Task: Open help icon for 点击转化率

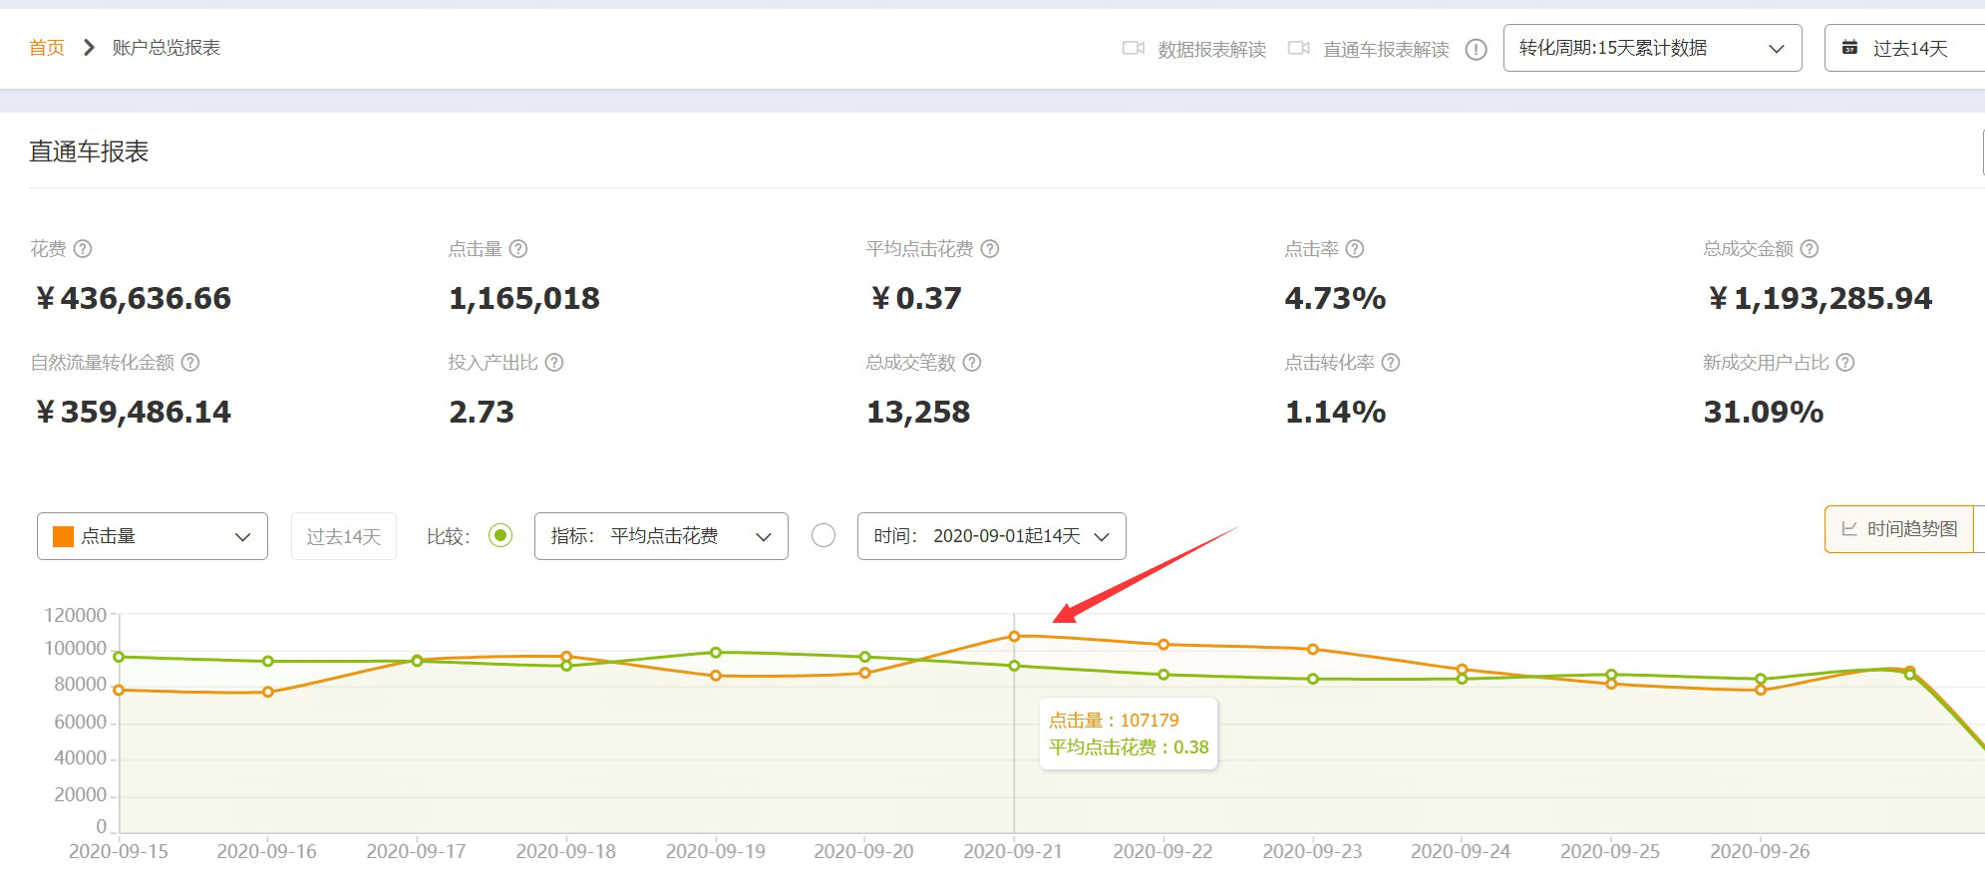Action: [1391, 363]
